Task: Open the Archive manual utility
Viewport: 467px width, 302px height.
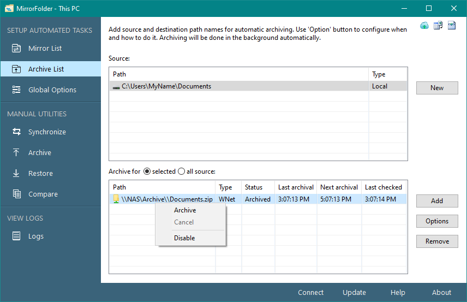Action: pos(51,153)
